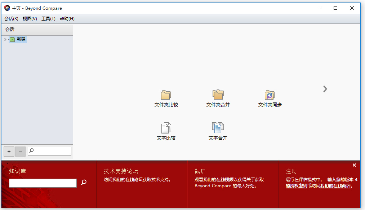Dismiss the red banner with its X button
The height and width of the screenshot is (210, 365).
tap(354, 165)
